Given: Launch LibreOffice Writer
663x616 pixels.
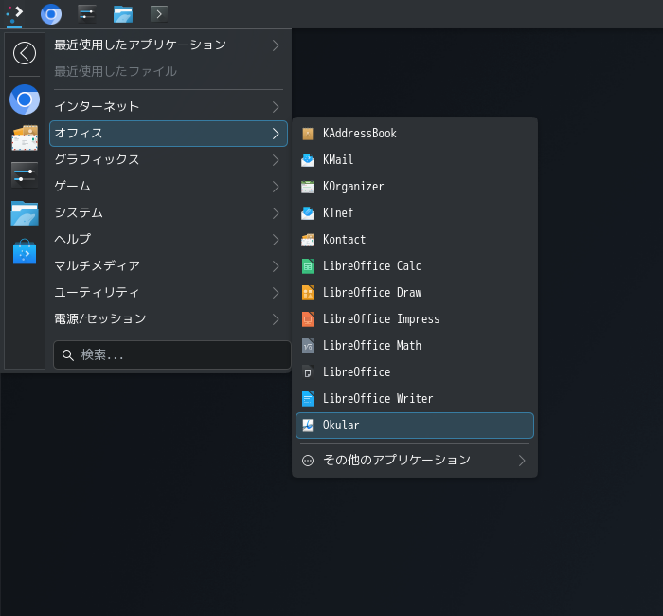Looking at the screenshot, I should click(415, 399).
